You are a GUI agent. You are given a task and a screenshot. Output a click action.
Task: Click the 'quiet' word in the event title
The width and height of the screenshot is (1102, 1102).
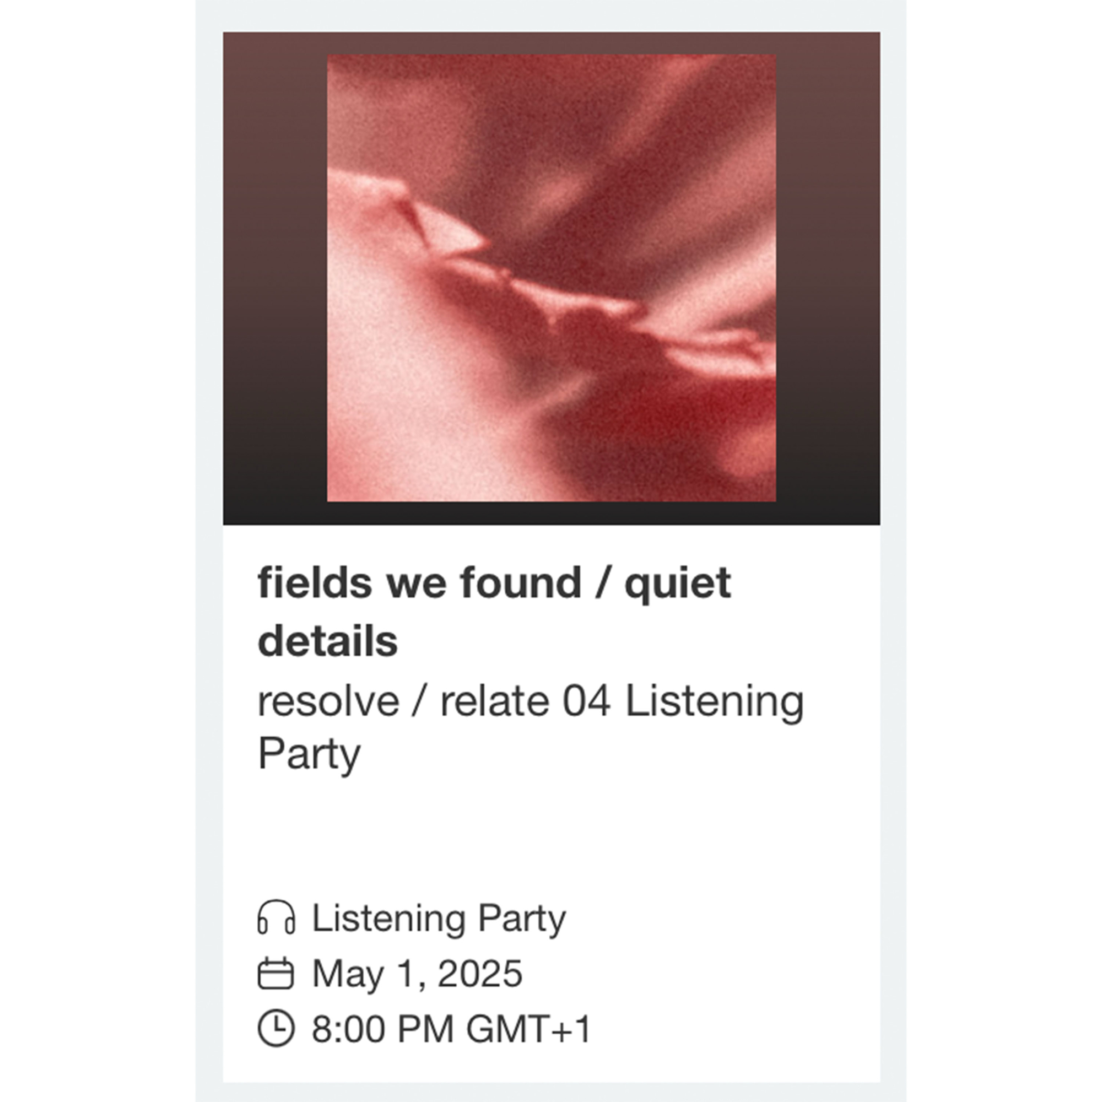(678, 583)
